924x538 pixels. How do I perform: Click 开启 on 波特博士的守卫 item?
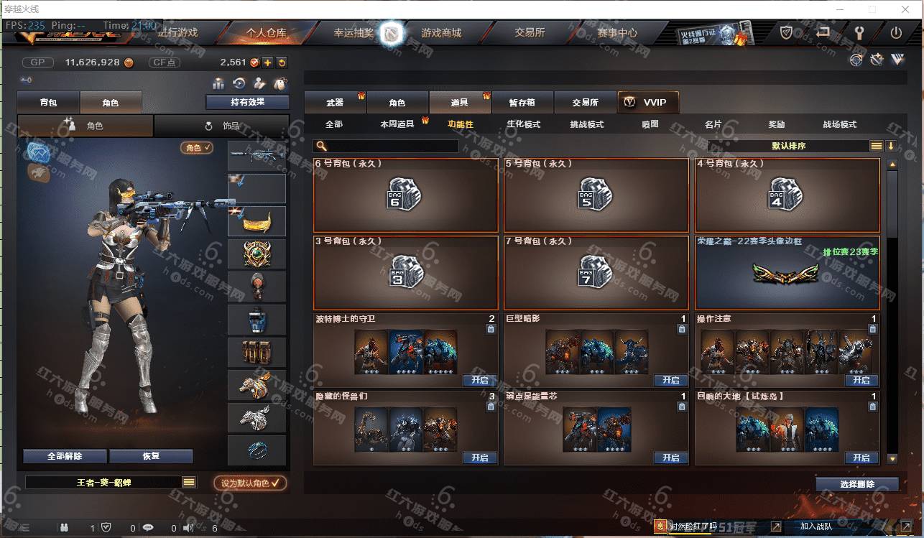click(480, 380)
